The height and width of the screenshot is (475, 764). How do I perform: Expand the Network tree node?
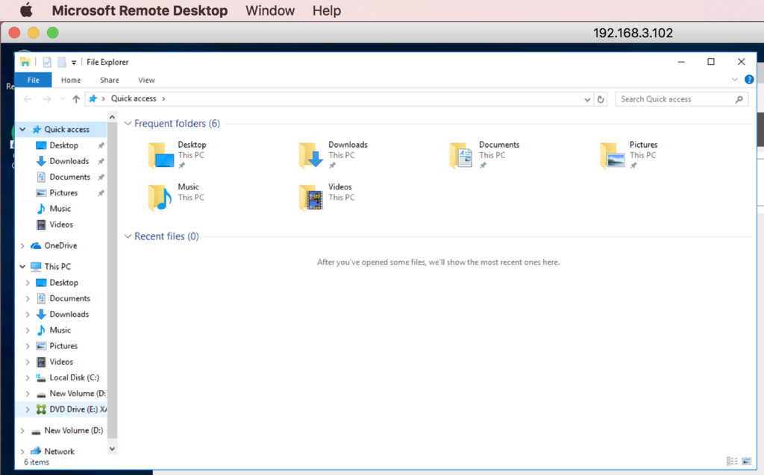tap(22, 451)
